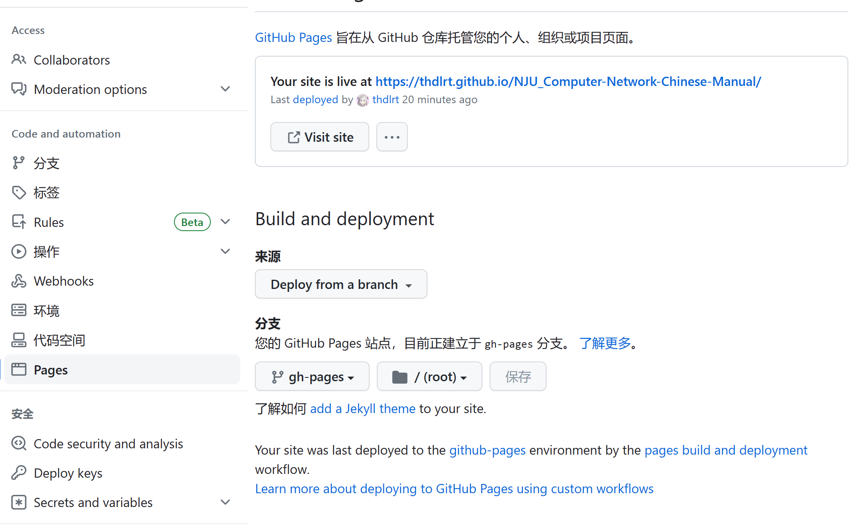
Task: Click the asterisk icon beside Secrets and variables
Action: [x=19, y=502]
